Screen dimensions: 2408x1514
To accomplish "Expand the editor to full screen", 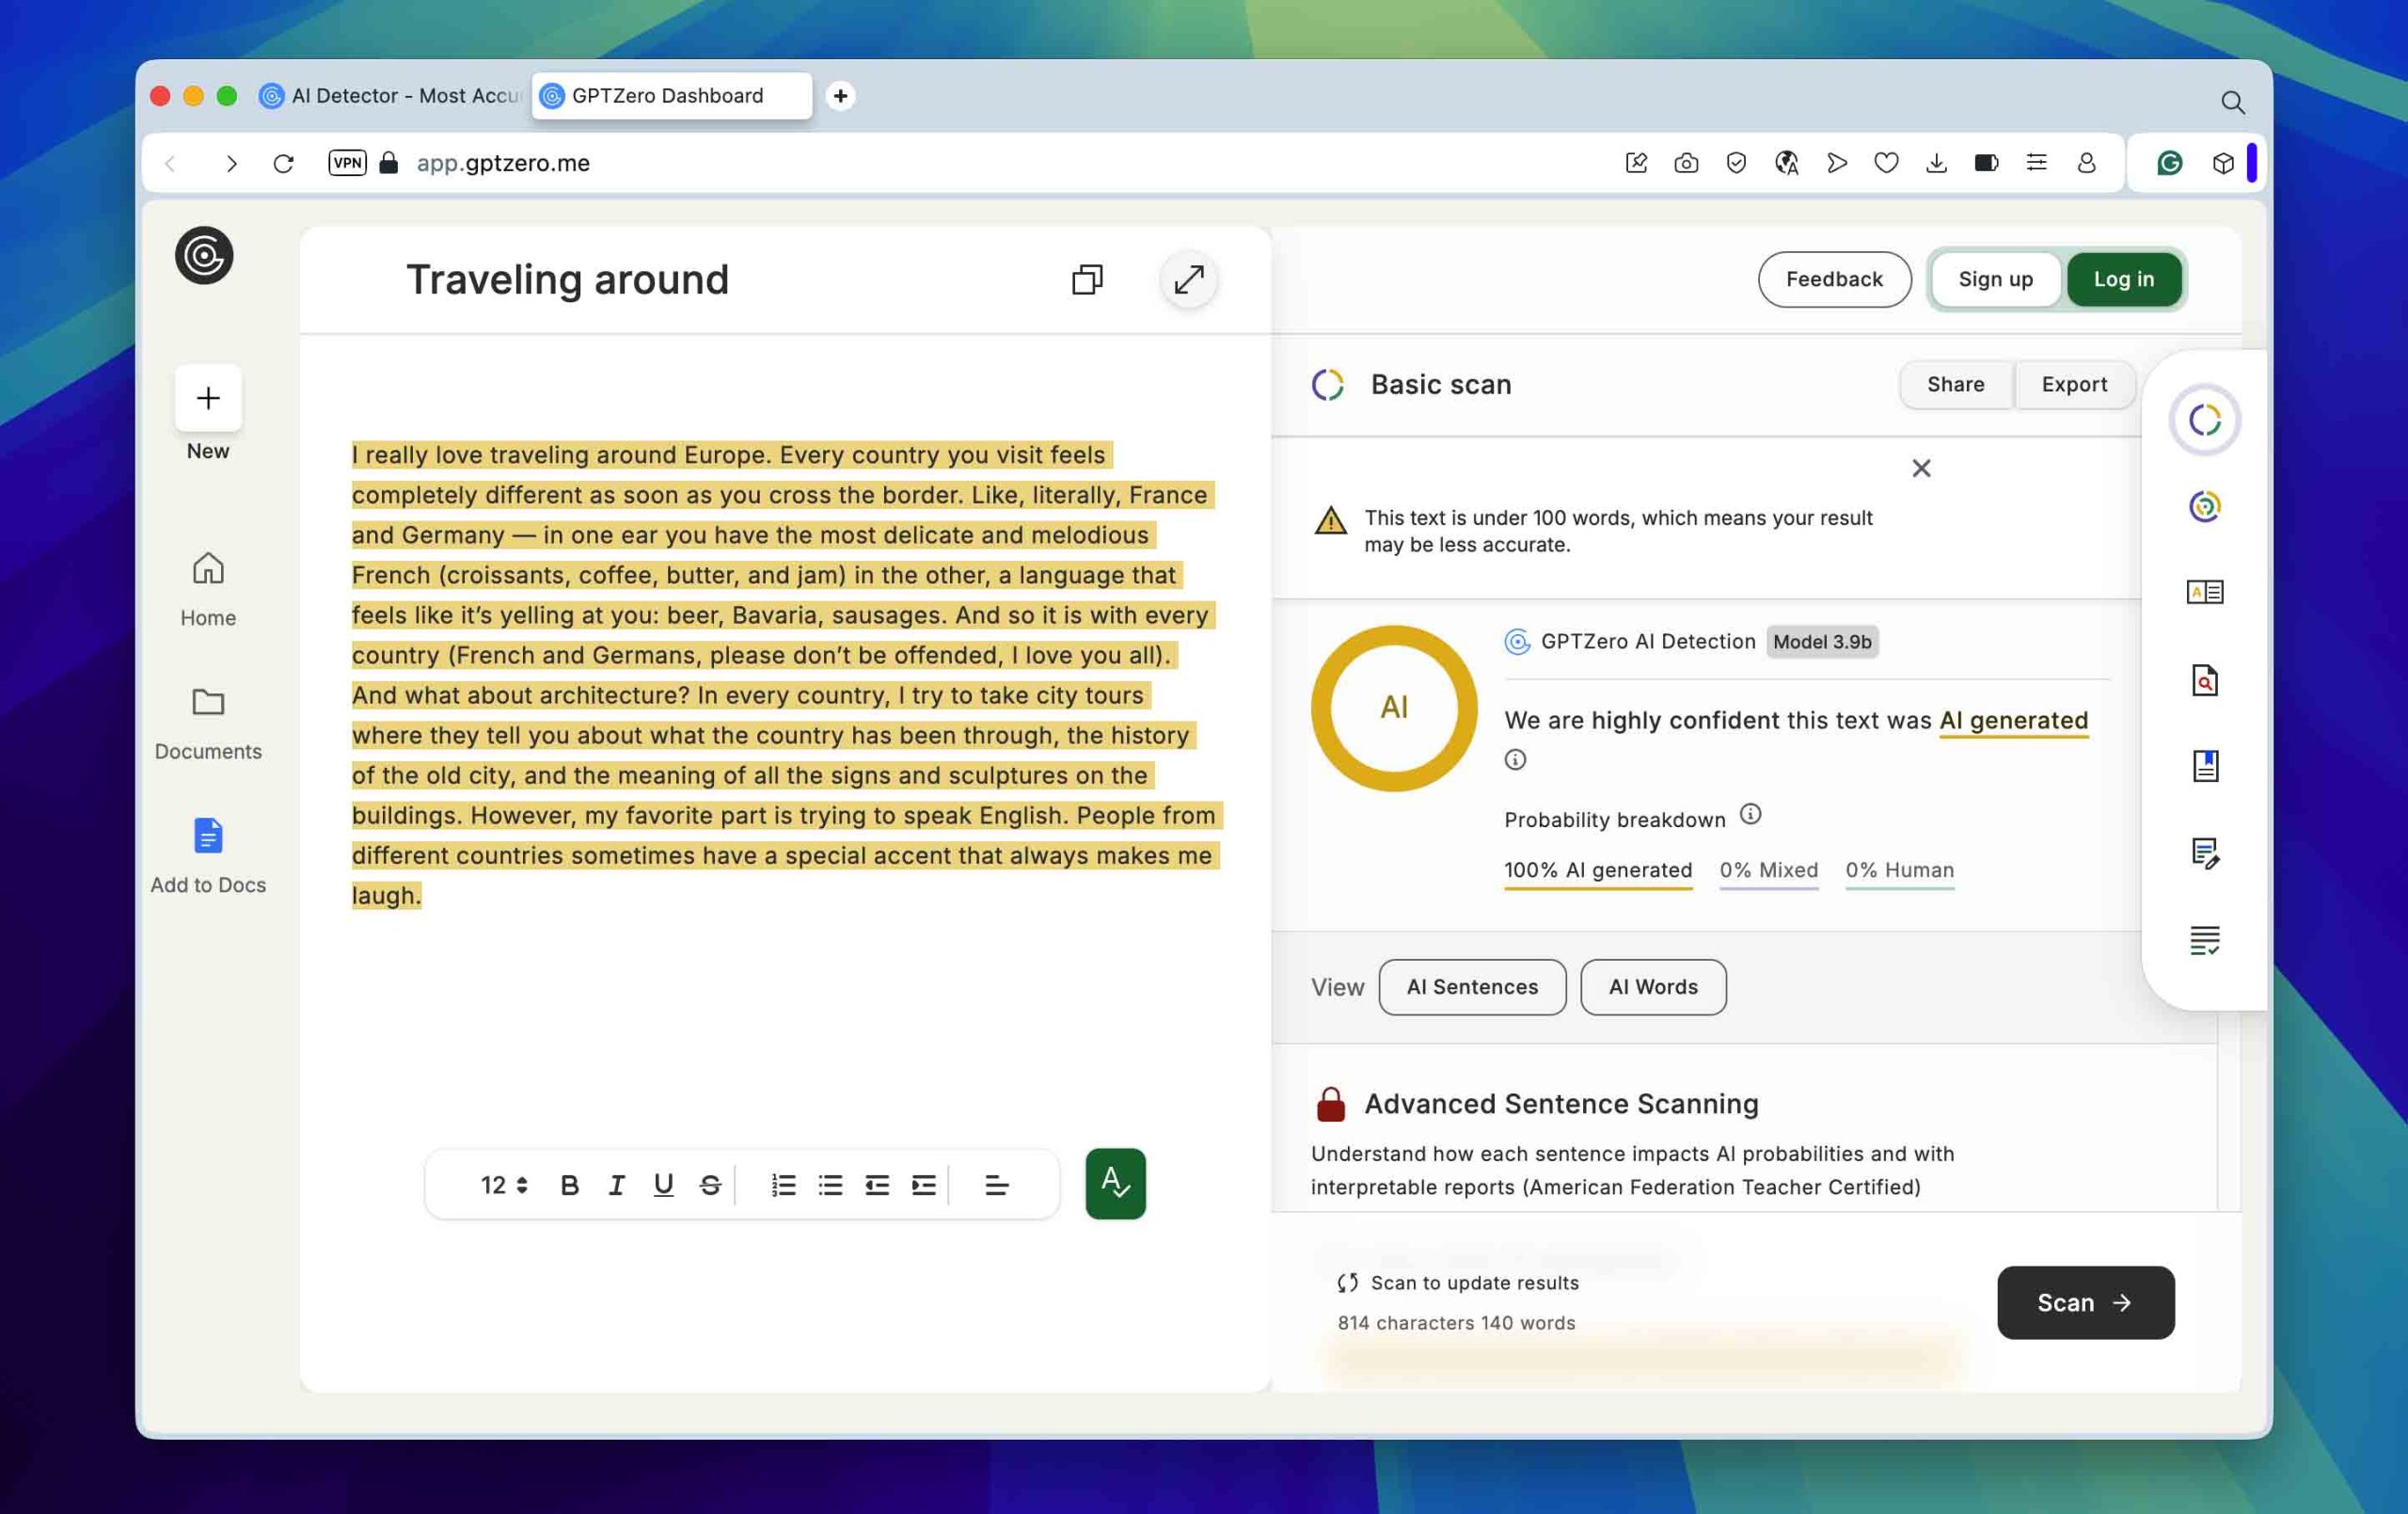I will click(1188, 279).
